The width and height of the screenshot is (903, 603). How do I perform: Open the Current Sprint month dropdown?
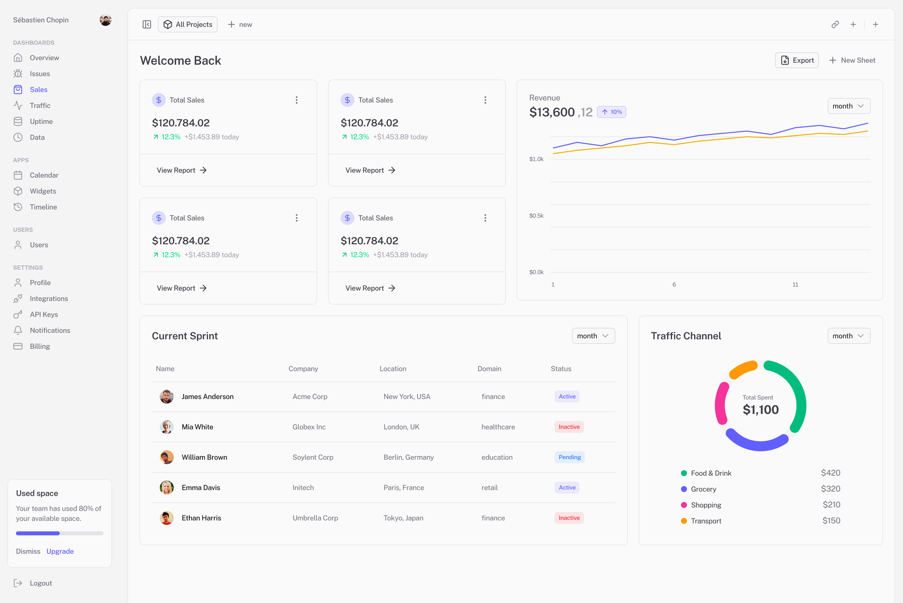(x=593, y=336)
